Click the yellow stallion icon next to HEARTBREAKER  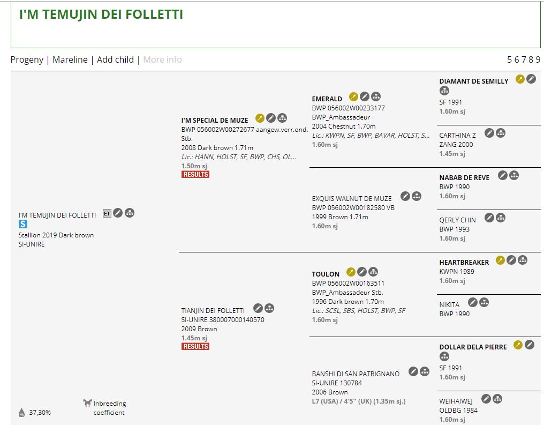(x=500, y=260)
